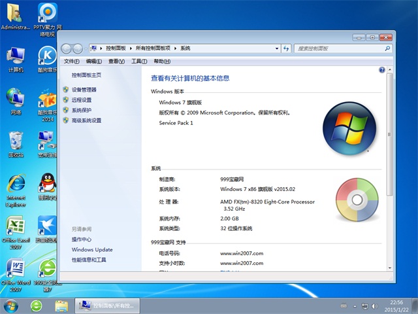The image size is (418, 314).
Task: Launch 360 browser desktop shortcut
Action: (x=48, y=275)
